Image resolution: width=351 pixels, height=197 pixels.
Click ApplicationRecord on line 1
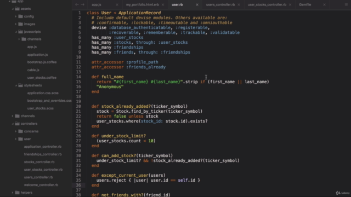click(x=139, y=13)
